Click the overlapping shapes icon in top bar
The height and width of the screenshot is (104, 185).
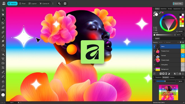point(59,4)
